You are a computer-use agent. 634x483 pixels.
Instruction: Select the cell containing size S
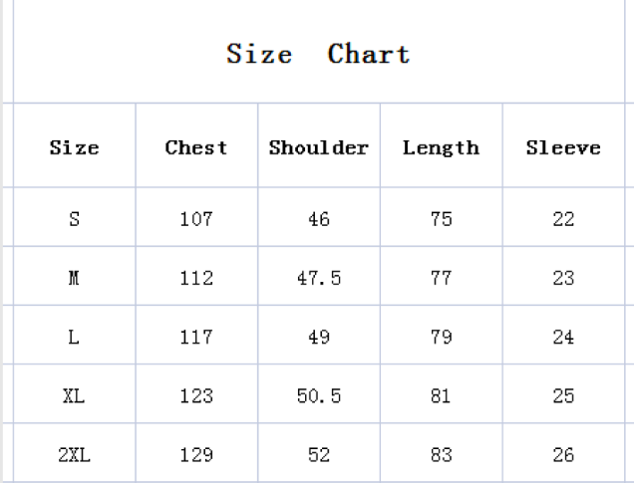(x=75, y=217)
